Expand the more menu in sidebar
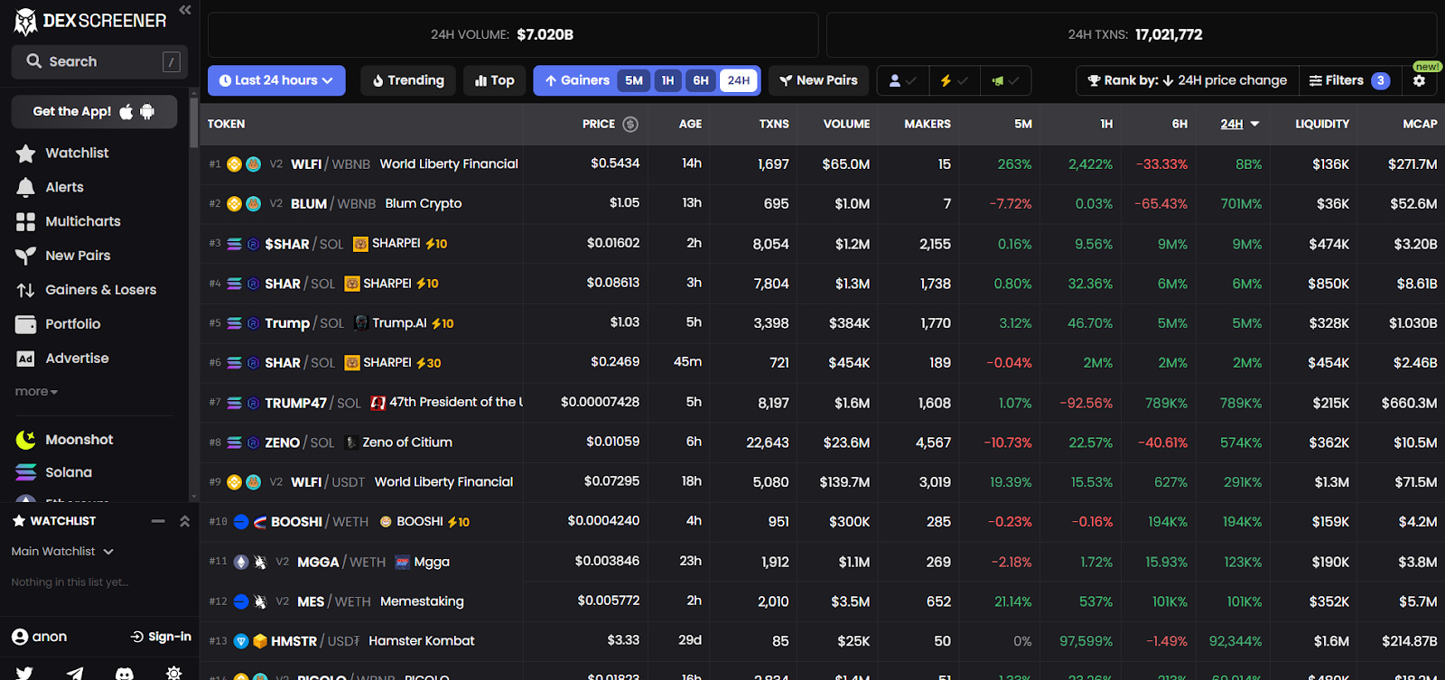 [x=36, y=392]
